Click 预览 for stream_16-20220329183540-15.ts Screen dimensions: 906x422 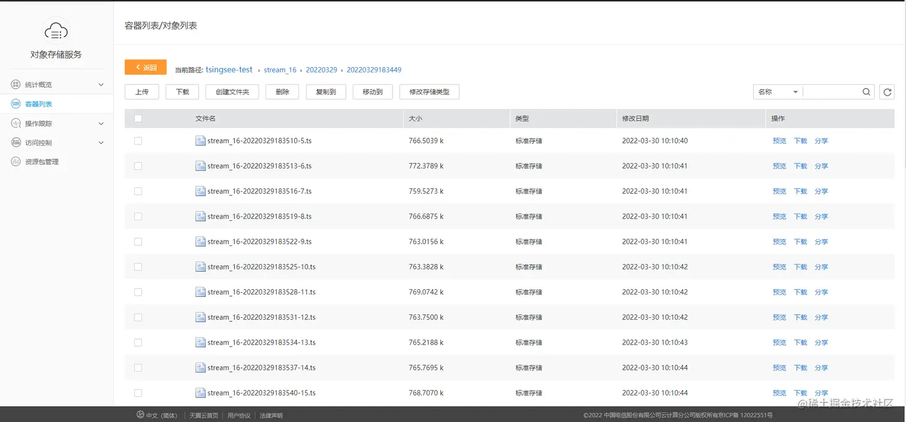779,393
